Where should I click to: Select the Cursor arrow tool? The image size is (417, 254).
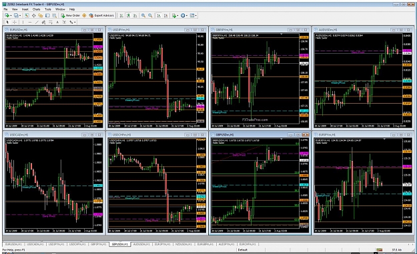(7, 22)
